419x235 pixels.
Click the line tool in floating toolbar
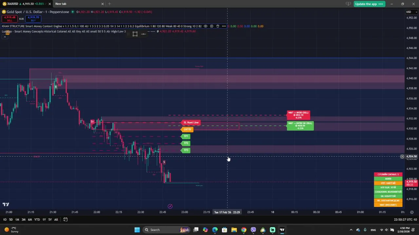click(143, 34)
